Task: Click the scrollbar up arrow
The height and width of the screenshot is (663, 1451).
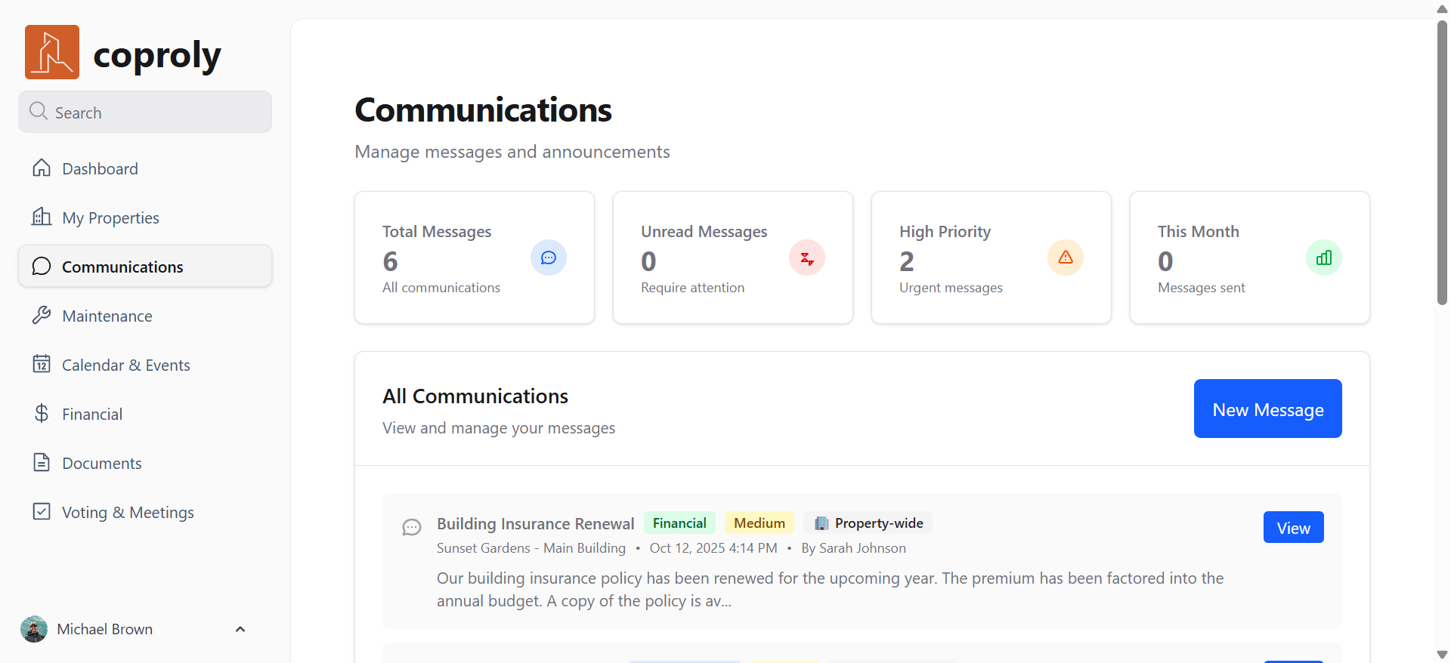Action: (x=1442, y=8)
